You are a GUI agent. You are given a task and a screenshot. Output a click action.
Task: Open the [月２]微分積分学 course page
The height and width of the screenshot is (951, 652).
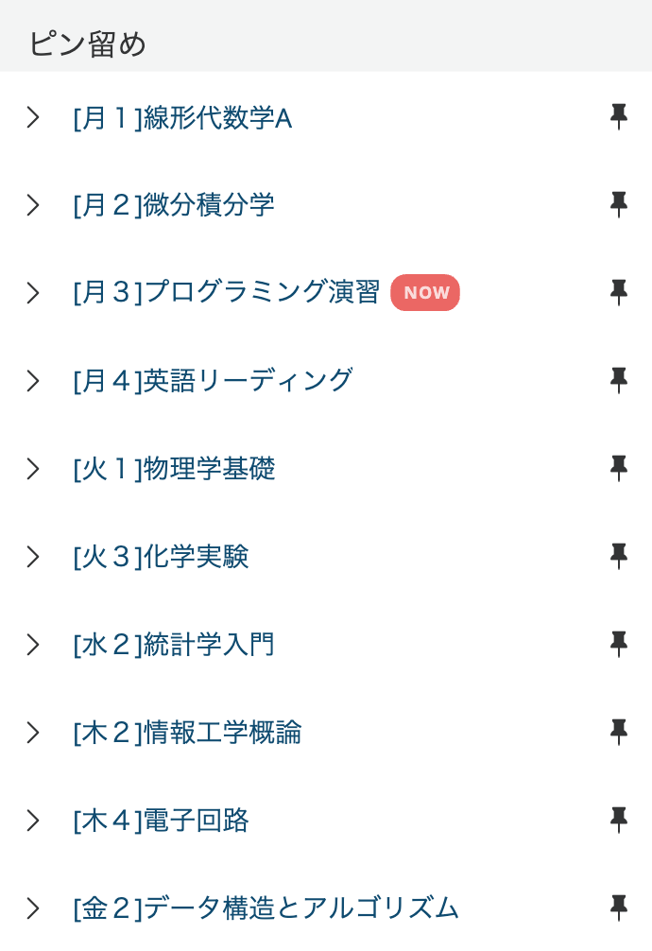click(x=173, y=204)
